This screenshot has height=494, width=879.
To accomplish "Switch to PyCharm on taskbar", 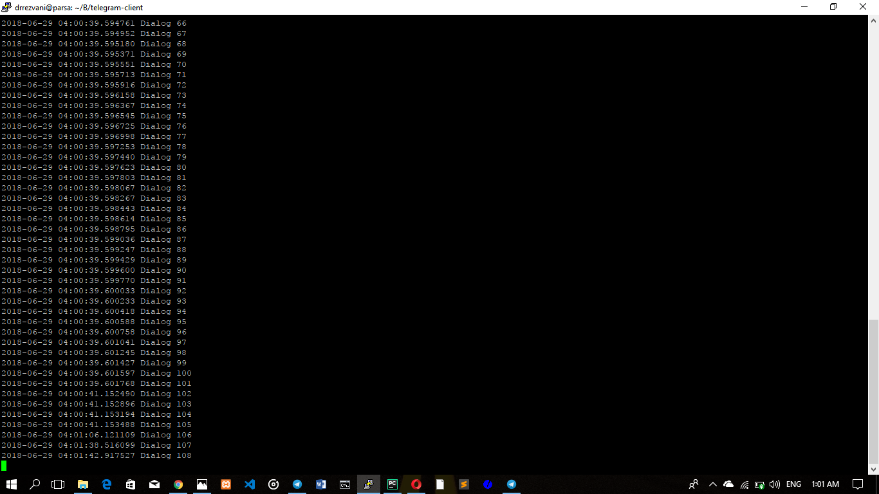I will click(x=393, y=484).
